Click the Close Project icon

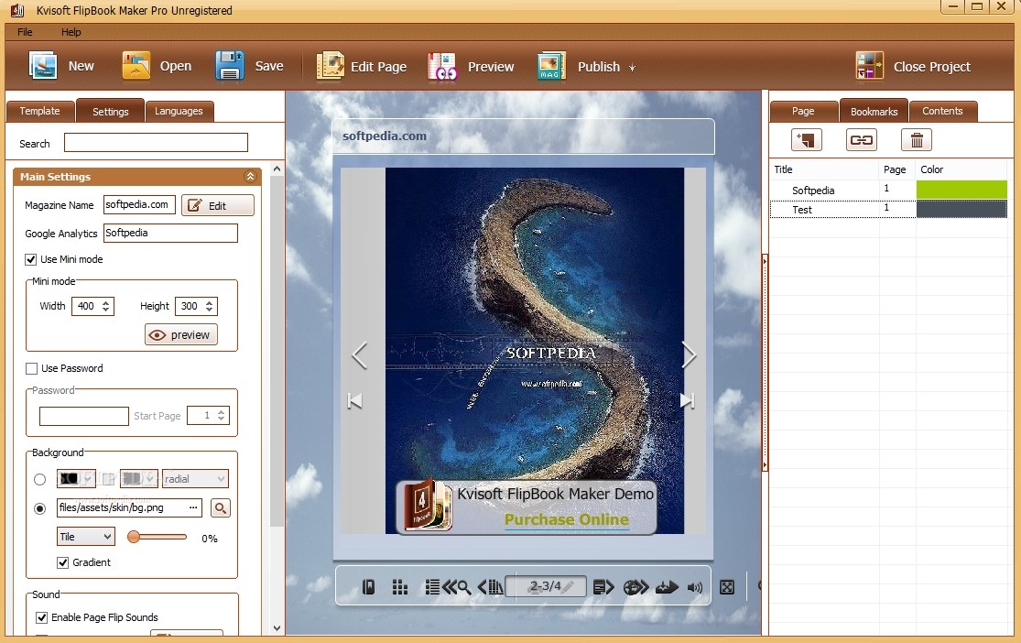click(869, 66)
